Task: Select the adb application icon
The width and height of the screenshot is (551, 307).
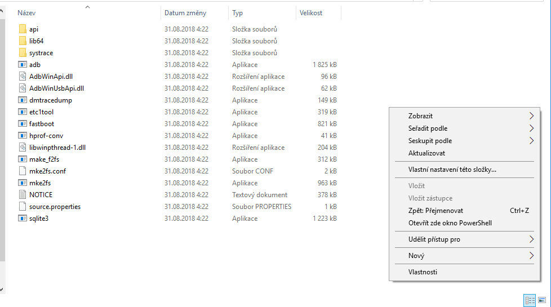Action: [23, 65]
